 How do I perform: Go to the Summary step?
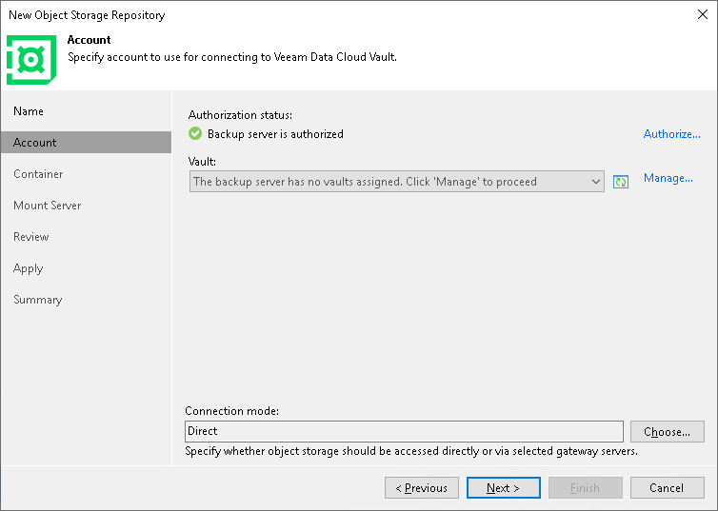pos(37,300)
